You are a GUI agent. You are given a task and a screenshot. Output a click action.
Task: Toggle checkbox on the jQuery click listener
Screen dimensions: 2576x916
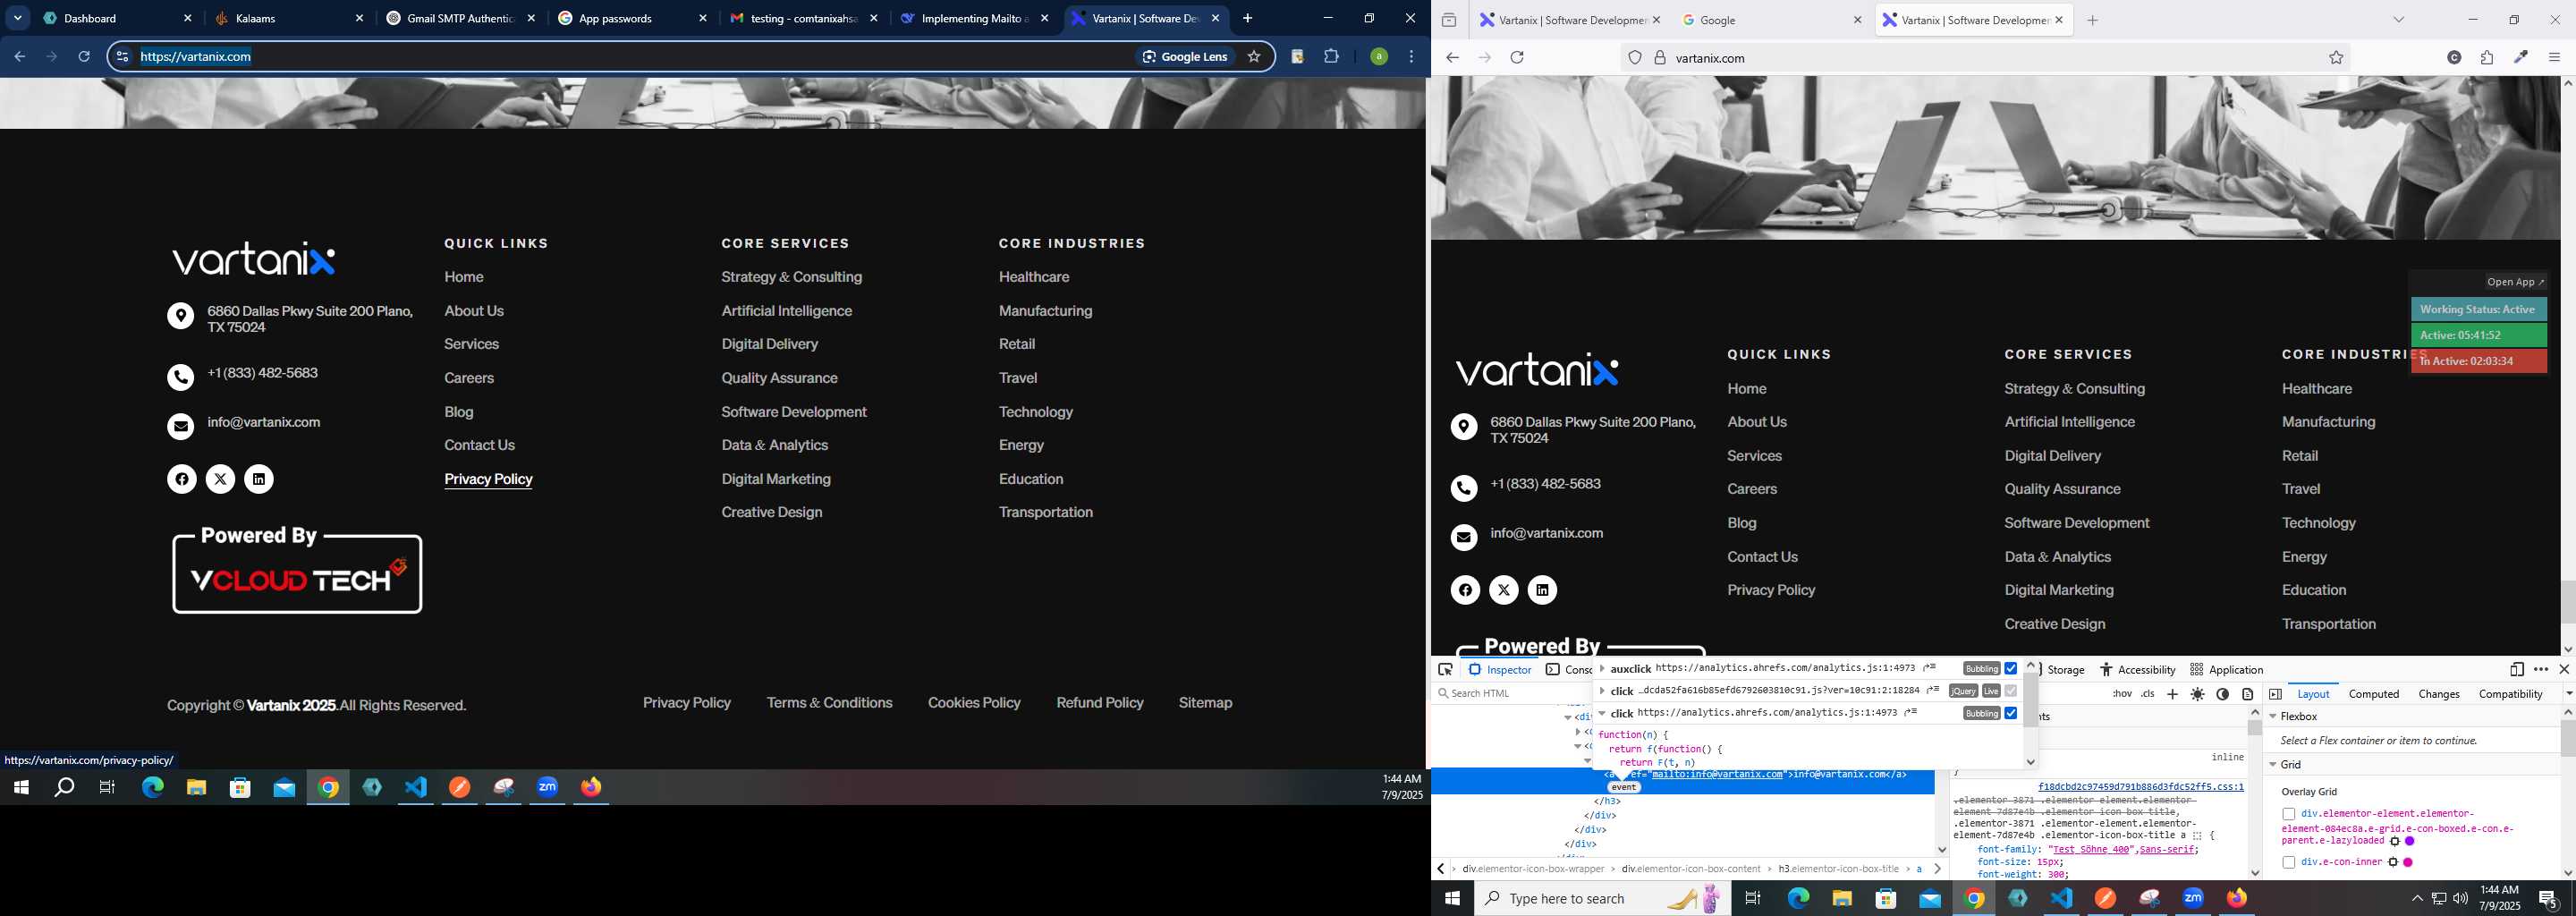pos(2010,690)
